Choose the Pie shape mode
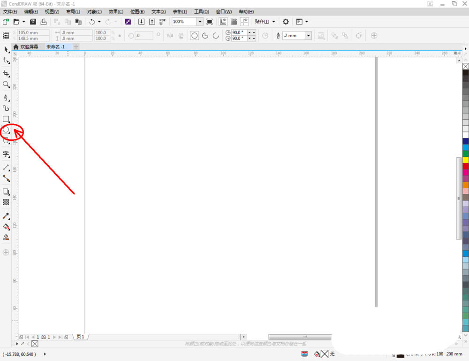469x361 pixels. point(205,36)
